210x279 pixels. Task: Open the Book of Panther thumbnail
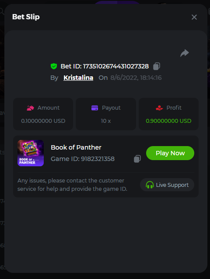pyautogui.click(x=31, y=153)
